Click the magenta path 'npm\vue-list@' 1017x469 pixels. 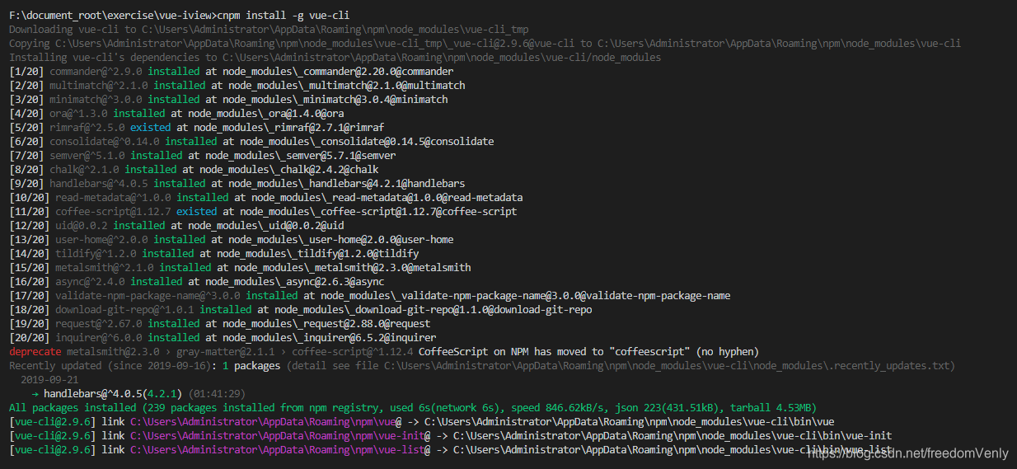[x=280, y=449]
